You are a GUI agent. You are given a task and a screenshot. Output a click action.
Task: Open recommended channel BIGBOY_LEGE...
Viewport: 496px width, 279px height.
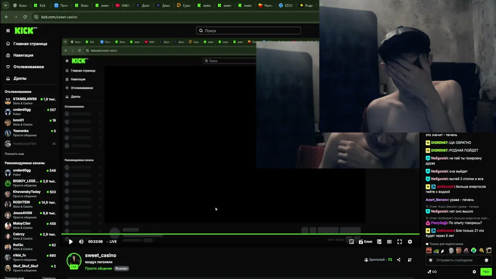(30, 183)
